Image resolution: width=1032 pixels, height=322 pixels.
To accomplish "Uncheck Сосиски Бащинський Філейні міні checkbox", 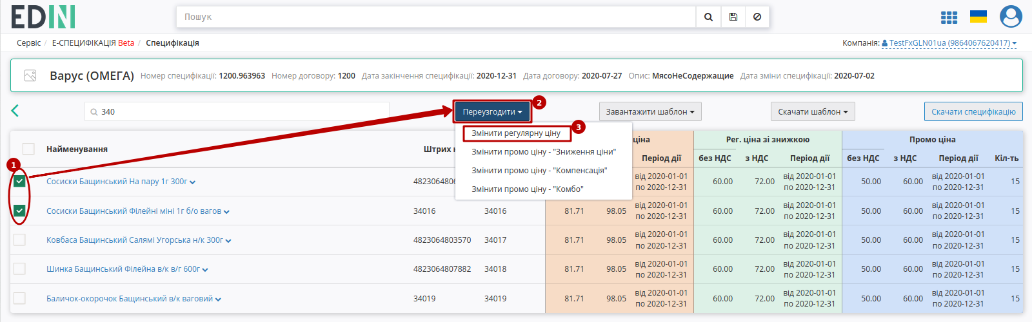I will click(x=19, y=211).
